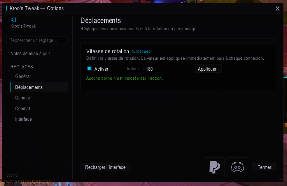Click the v0.1.0 version label
The image size is (287, 186).
(x=12, y=175)
